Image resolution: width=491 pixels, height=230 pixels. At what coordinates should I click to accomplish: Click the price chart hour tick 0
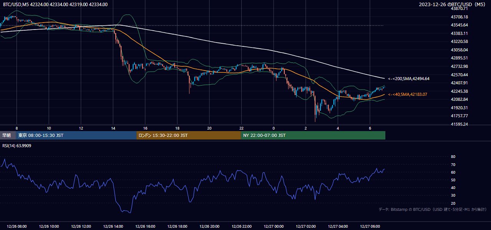274,128
